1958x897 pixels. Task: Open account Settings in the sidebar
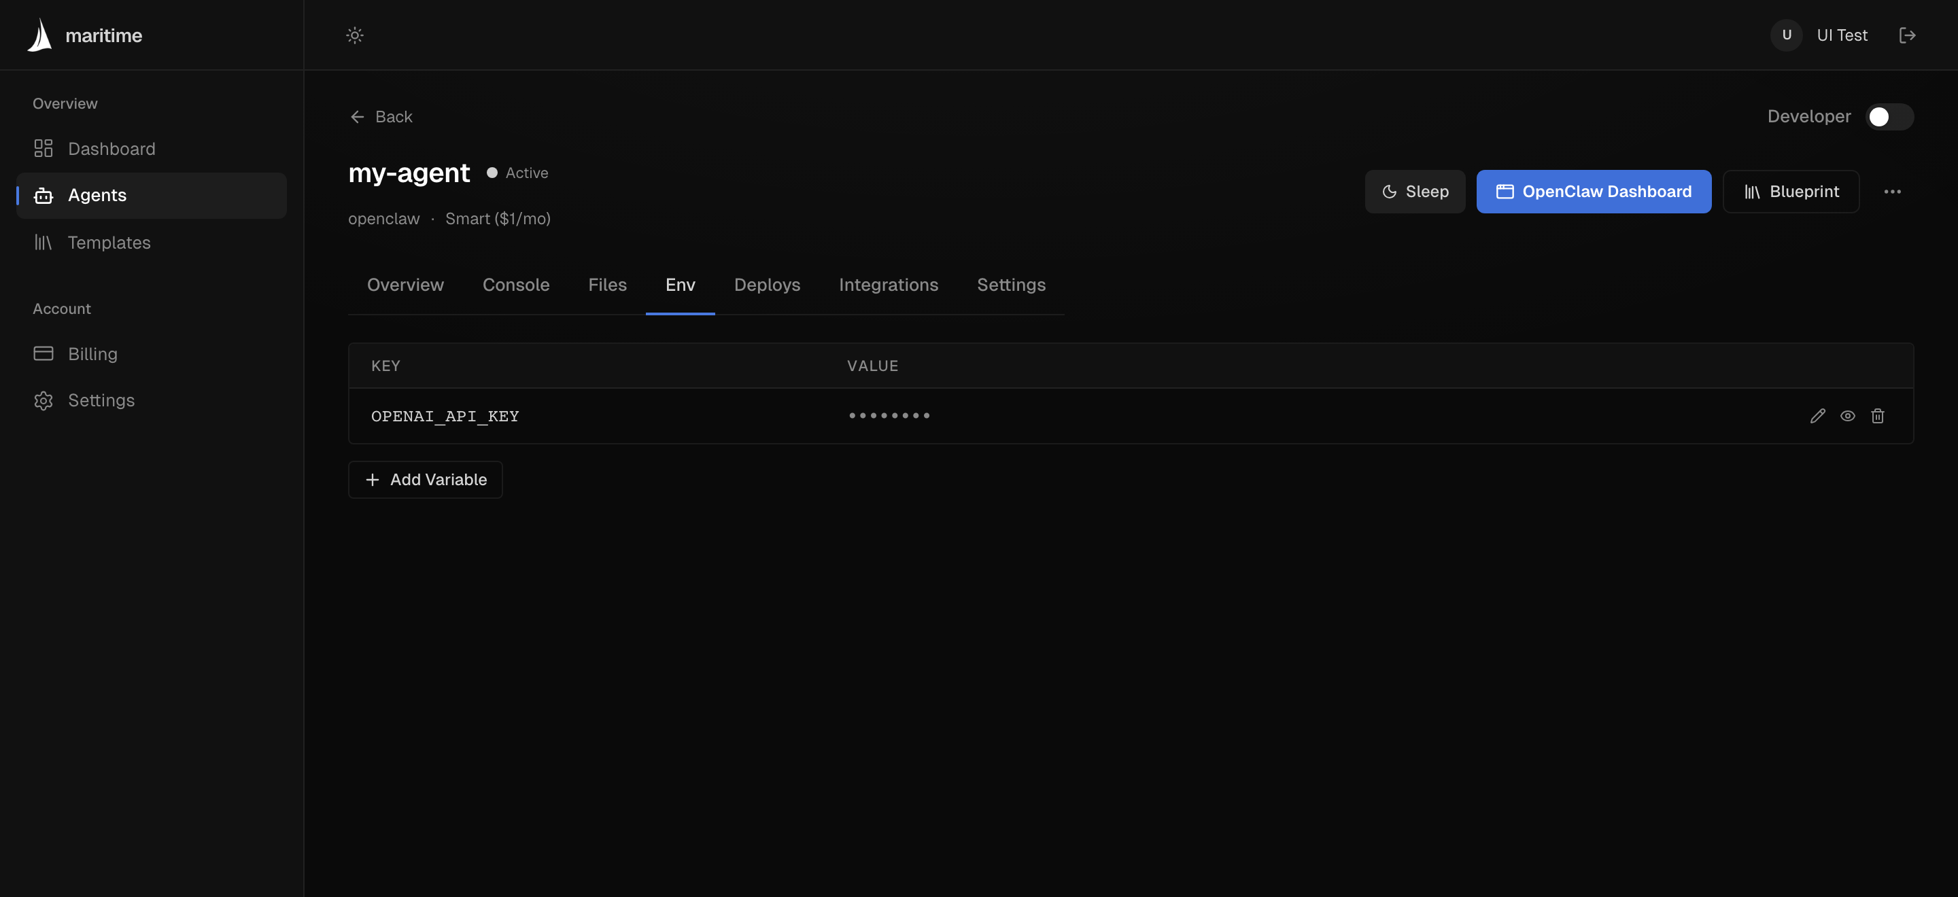pos(151,400)
